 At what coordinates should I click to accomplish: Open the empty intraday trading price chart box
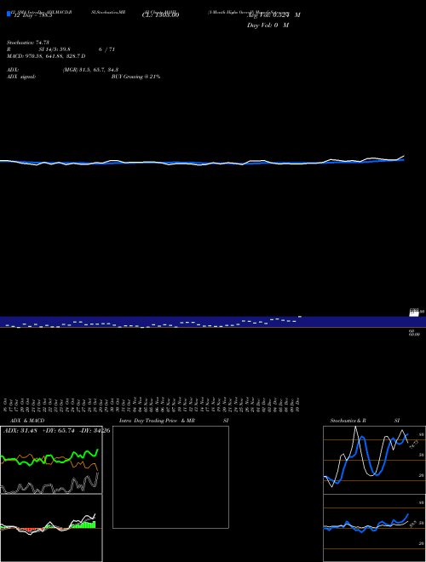coord(170,477)
